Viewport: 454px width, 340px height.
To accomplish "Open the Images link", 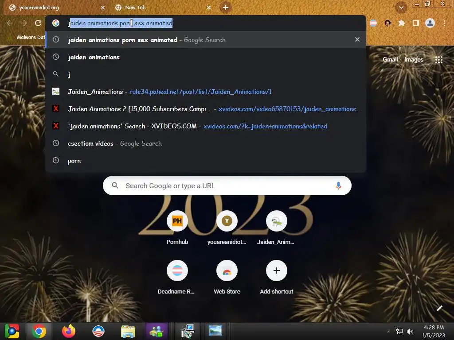I will click(414, 60).
